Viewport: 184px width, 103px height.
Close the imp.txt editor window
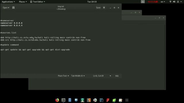[x=118, y=8]
